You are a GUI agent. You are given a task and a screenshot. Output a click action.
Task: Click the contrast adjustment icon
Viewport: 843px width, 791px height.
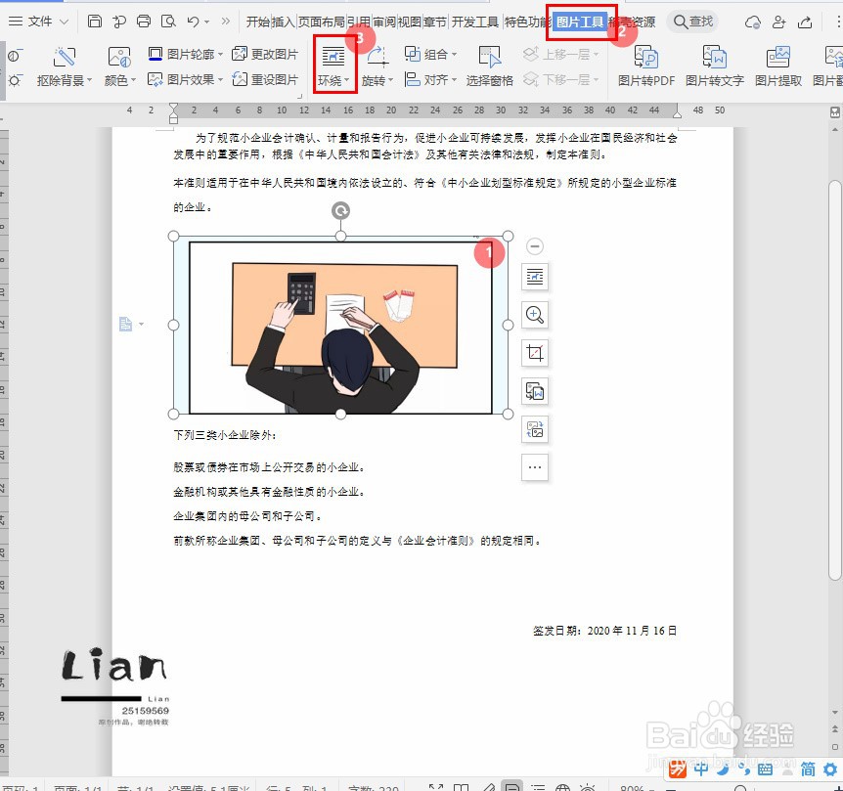[x=14, y=56]
